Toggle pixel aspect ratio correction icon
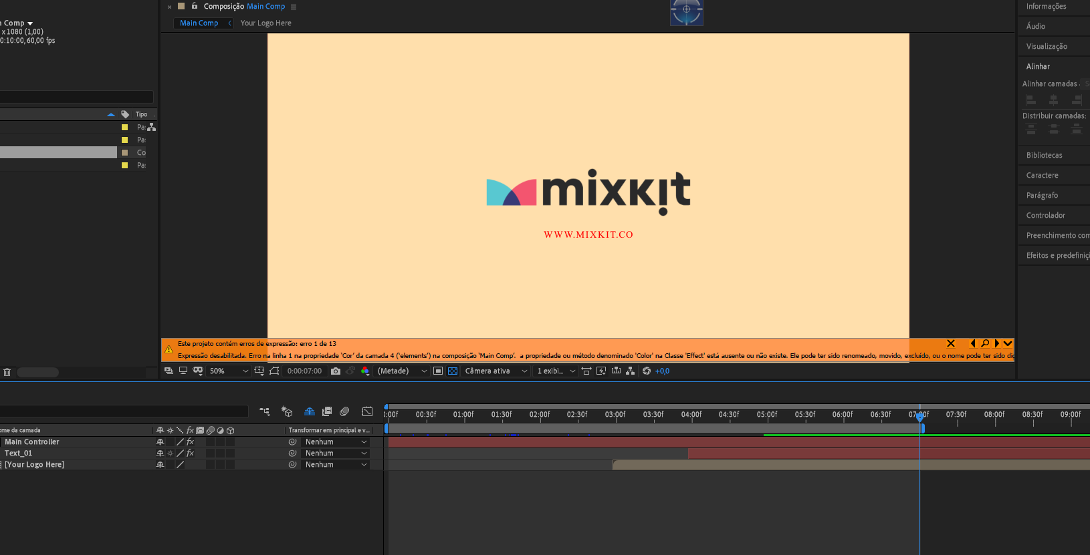 (x=586, y=371)
